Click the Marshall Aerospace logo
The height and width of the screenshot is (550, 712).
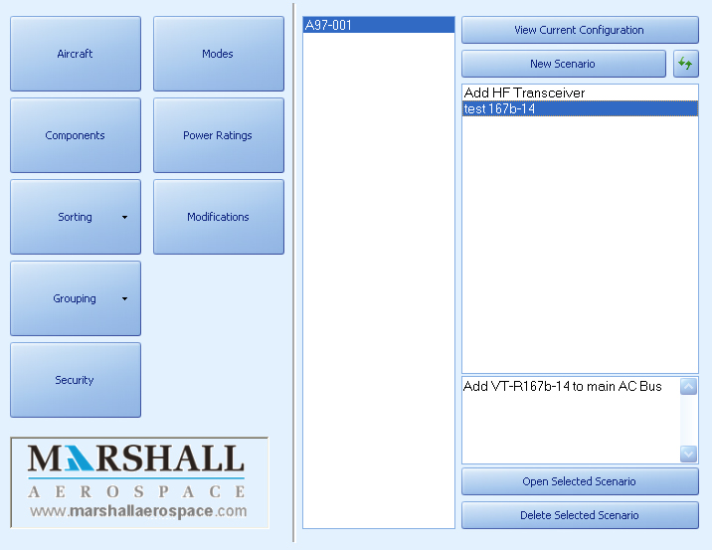[138, 482]
